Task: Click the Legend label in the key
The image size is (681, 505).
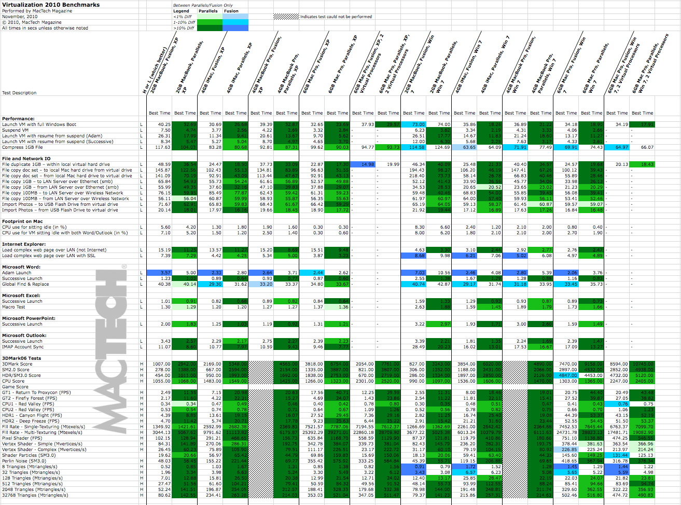Action: point(181,11)
